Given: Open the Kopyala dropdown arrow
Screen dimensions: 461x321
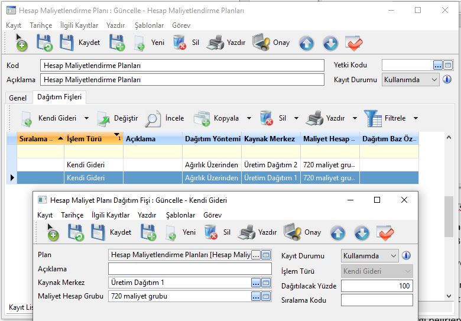Looking at the screenshot, I should [249, 118].
